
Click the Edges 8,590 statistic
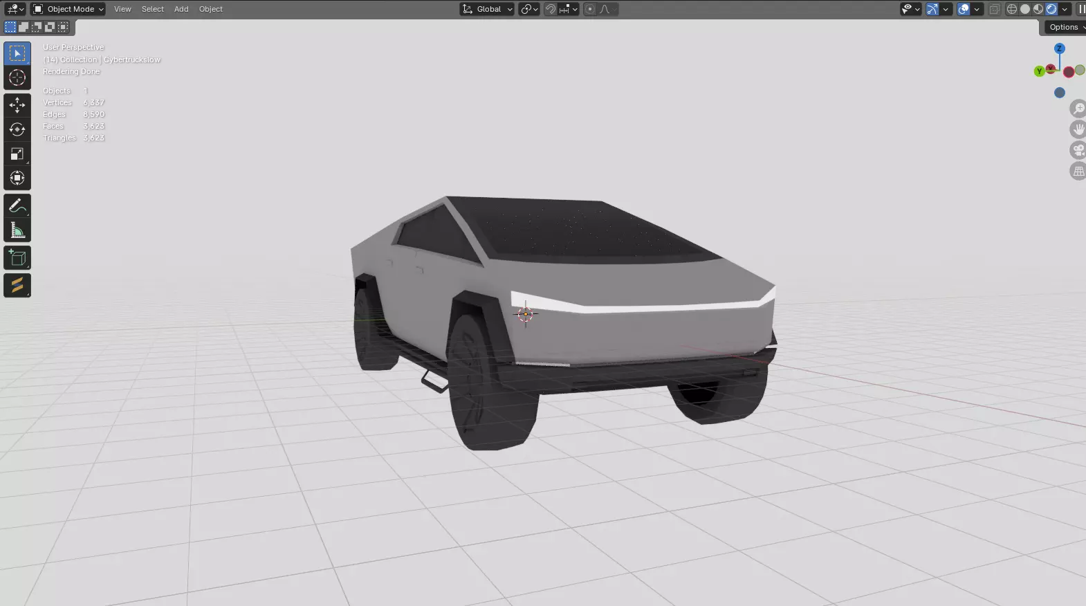click(x=74, y=114)
